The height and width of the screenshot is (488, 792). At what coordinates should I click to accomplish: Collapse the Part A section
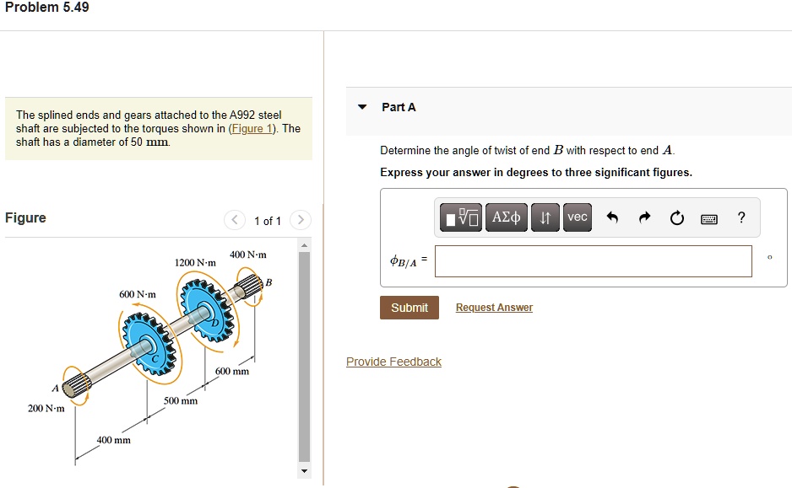pos(361,106)
